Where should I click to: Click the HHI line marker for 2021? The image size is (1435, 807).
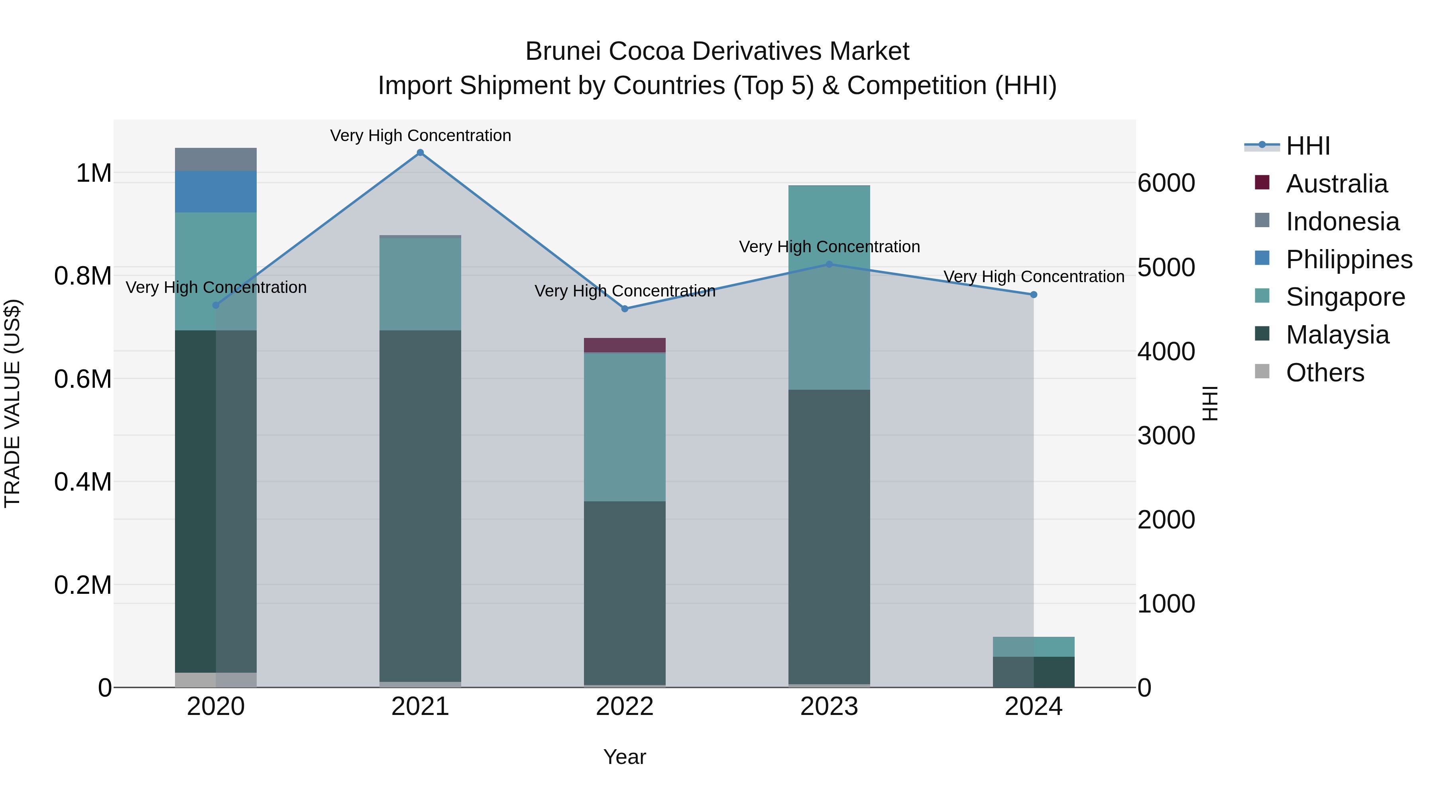(x=421, y=153)
